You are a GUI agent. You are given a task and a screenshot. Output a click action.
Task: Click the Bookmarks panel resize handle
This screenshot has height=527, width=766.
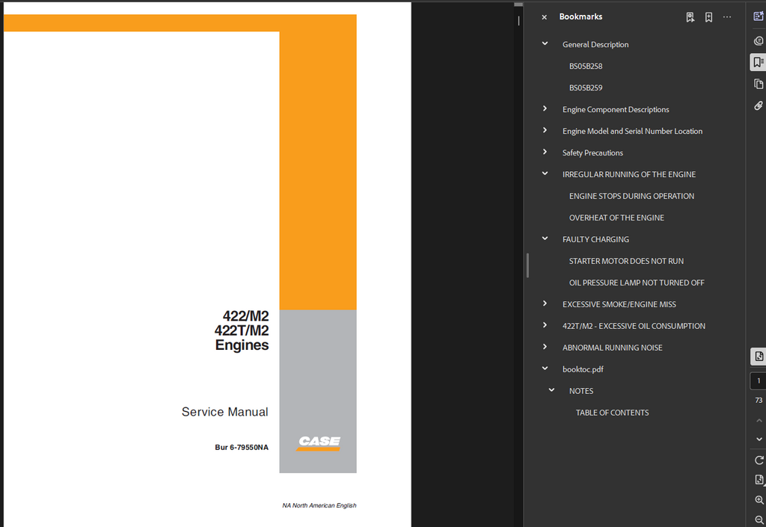point(527,265)
